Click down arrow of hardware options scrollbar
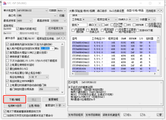The image size is (166, 120). [x=62, y=92]
